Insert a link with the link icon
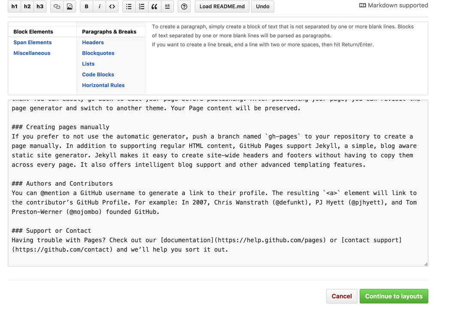The width and height of the screenshot is (464, 310). click(57, 6)
